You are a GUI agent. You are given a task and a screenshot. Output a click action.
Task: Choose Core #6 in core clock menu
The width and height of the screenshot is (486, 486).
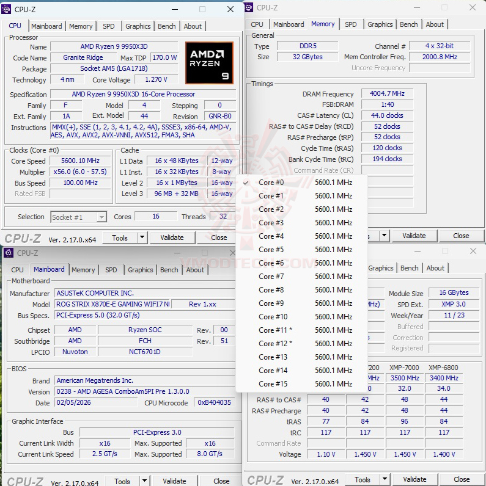(x=301, y=263)
